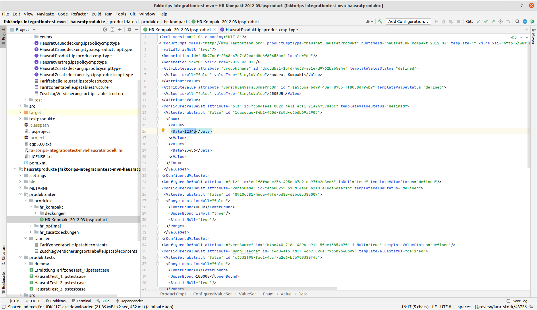Switch to the HausratProdukt.ipsproductcmpttype tab
Image resolution: width=537 pixels, height=310 pixels.
pos(261,29)
